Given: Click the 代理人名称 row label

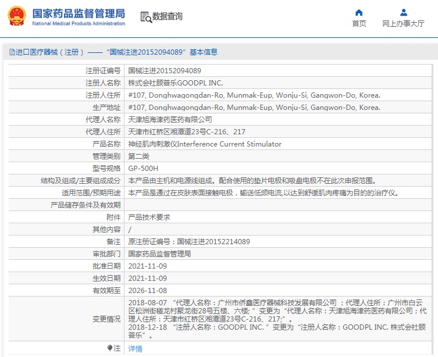Looking at the screenshot, I should [103, 119].
